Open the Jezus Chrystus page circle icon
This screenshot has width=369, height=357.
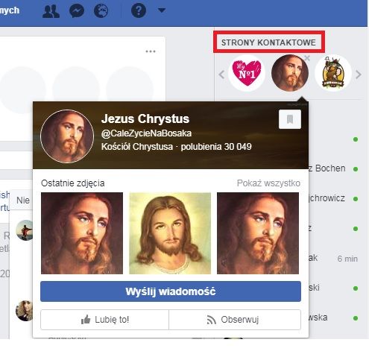coord(290,73)
